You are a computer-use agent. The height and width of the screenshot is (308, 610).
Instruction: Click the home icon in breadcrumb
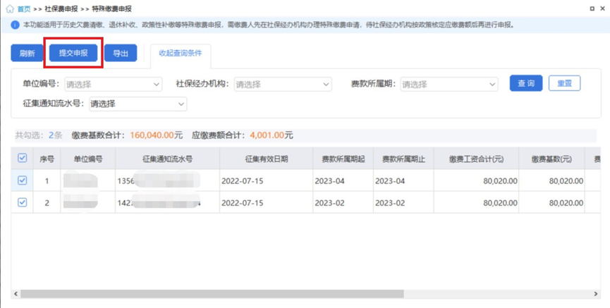(10, 8)
